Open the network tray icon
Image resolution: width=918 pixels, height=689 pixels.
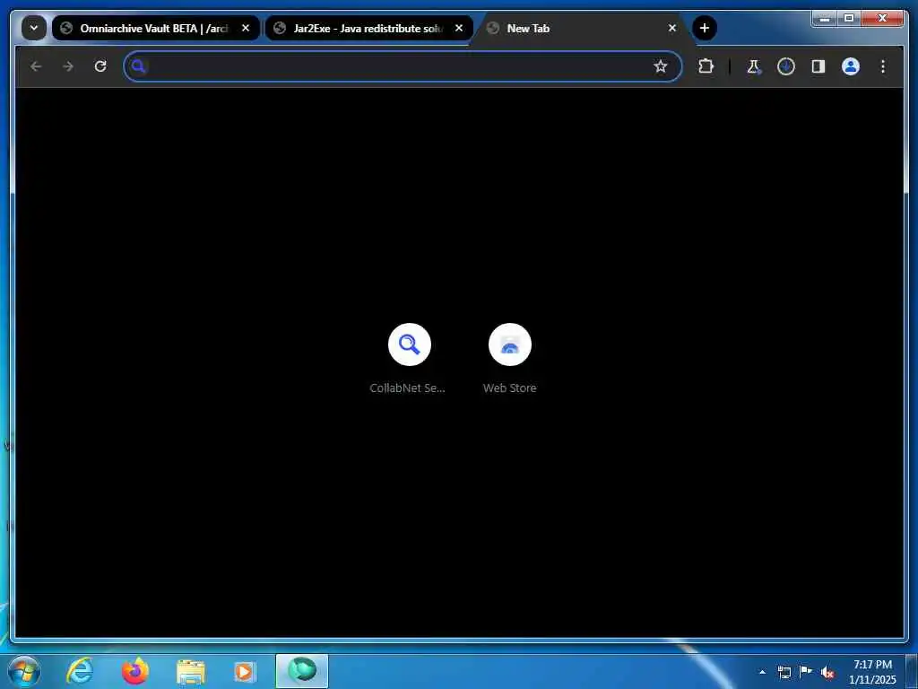point(784,672)
